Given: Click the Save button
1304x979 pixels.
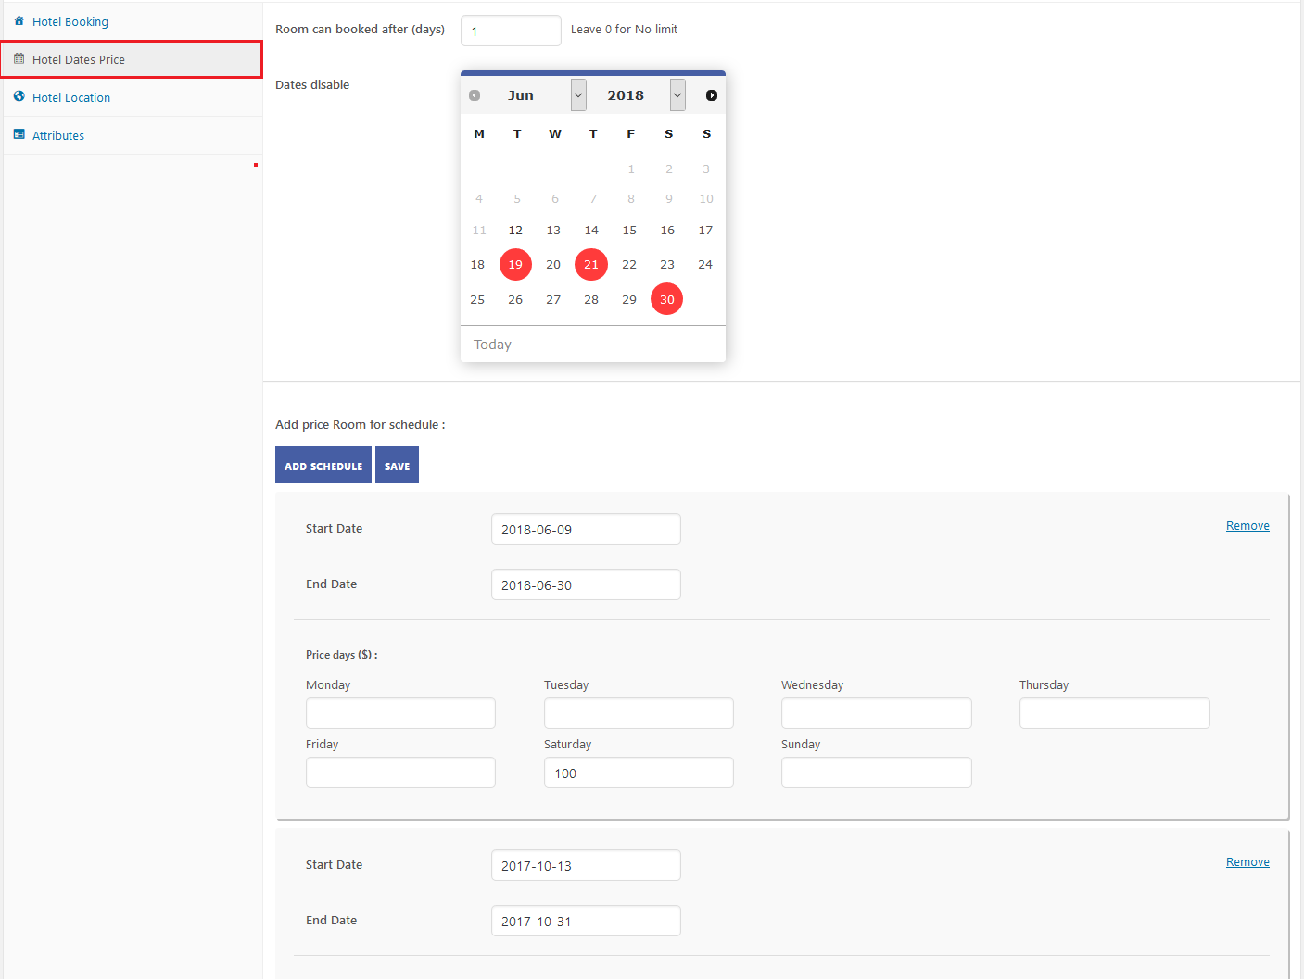Looking at the screenshot, I should click(x=397, y=465).
